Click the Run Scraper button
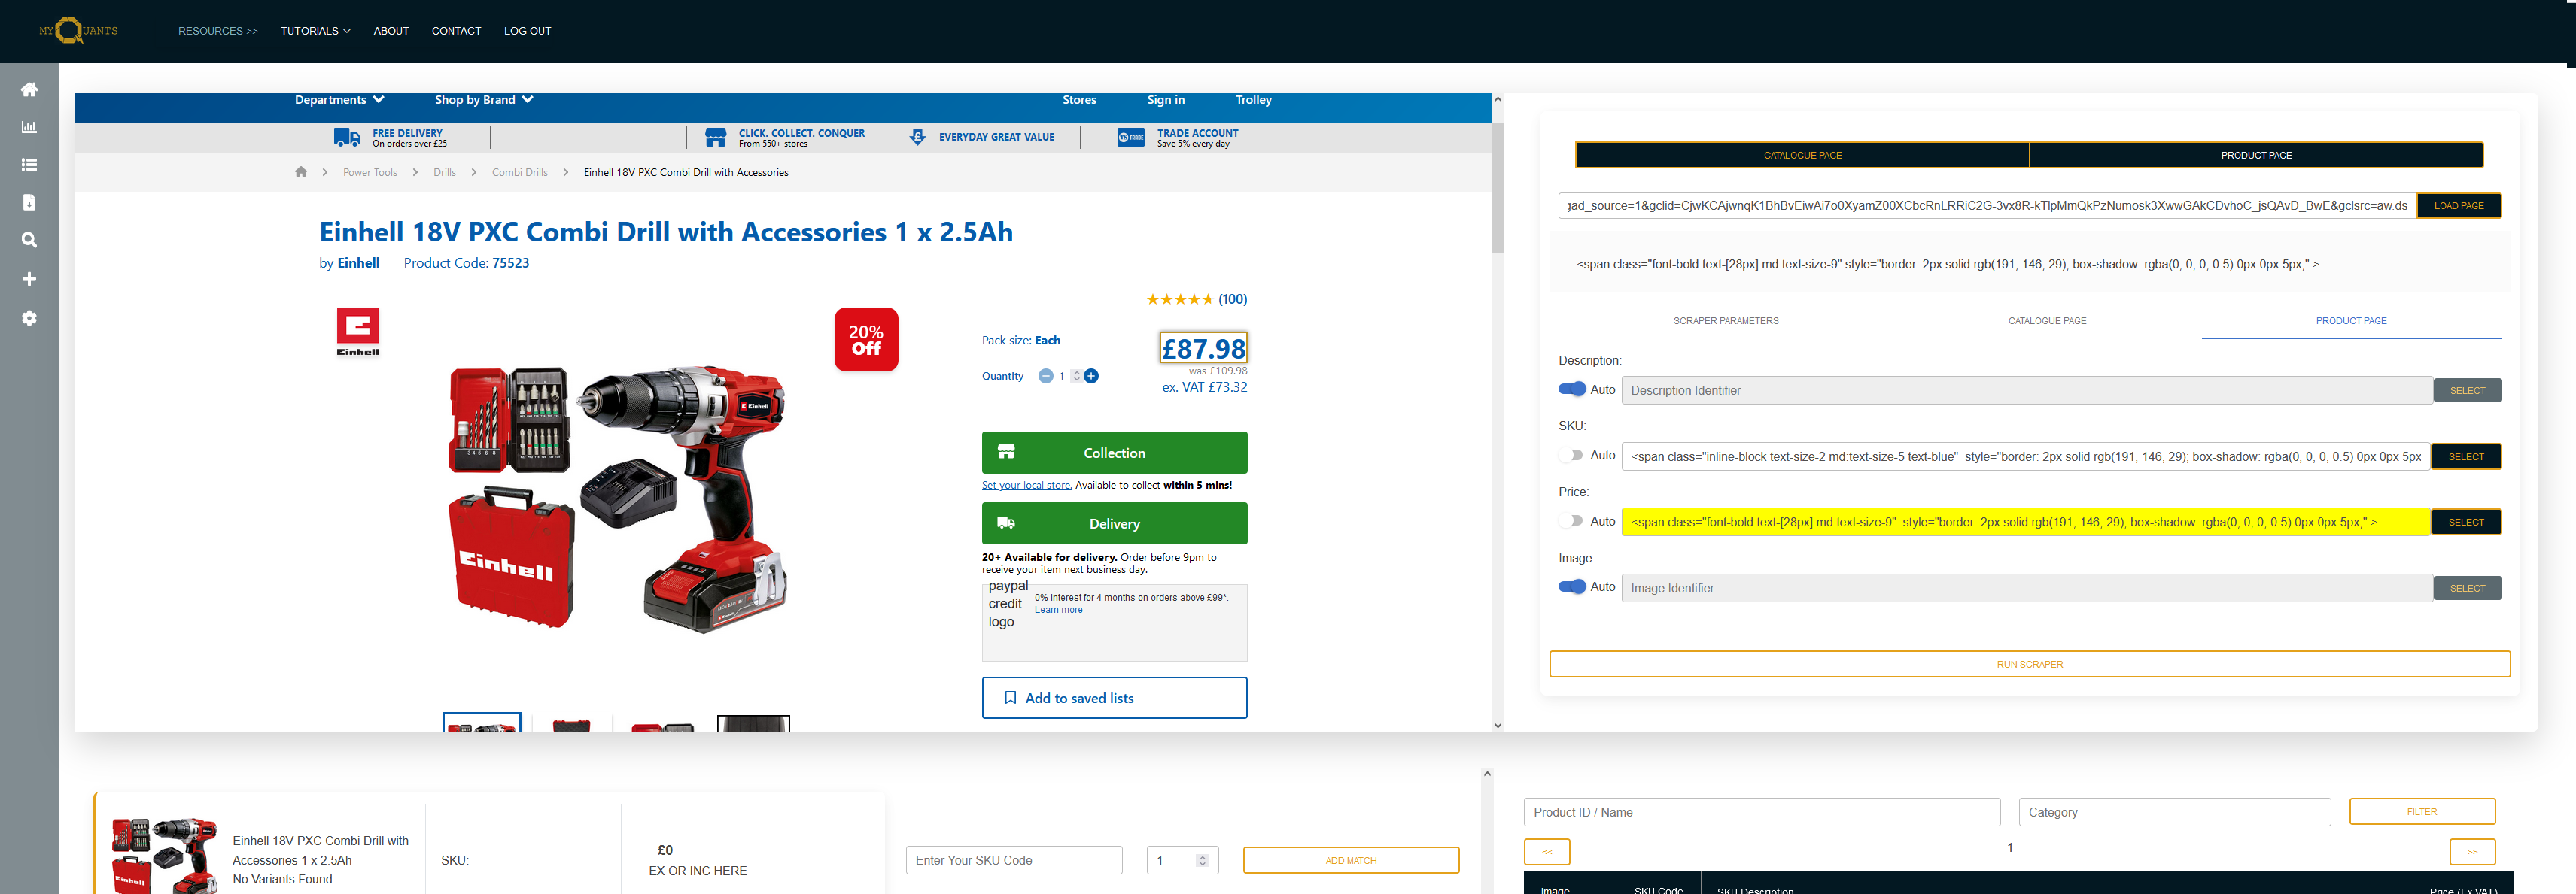 coord(2030,664)
